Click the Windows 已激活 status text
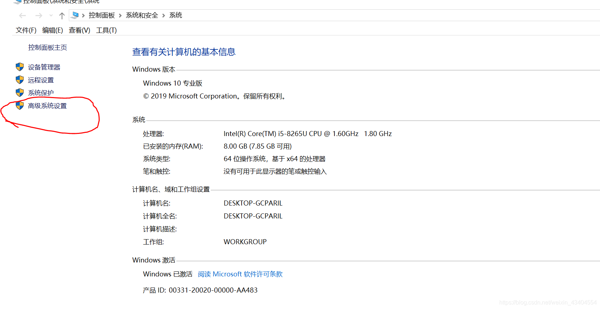The image size is (600, 309). [167, 274]
